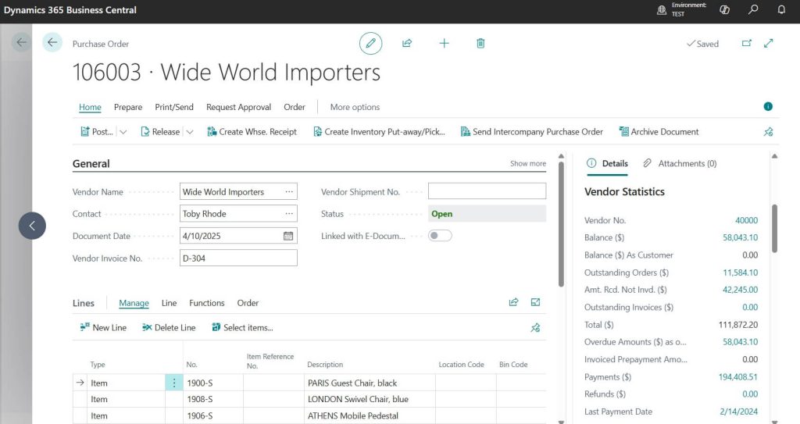Click Show more in General section

(528, 164)
